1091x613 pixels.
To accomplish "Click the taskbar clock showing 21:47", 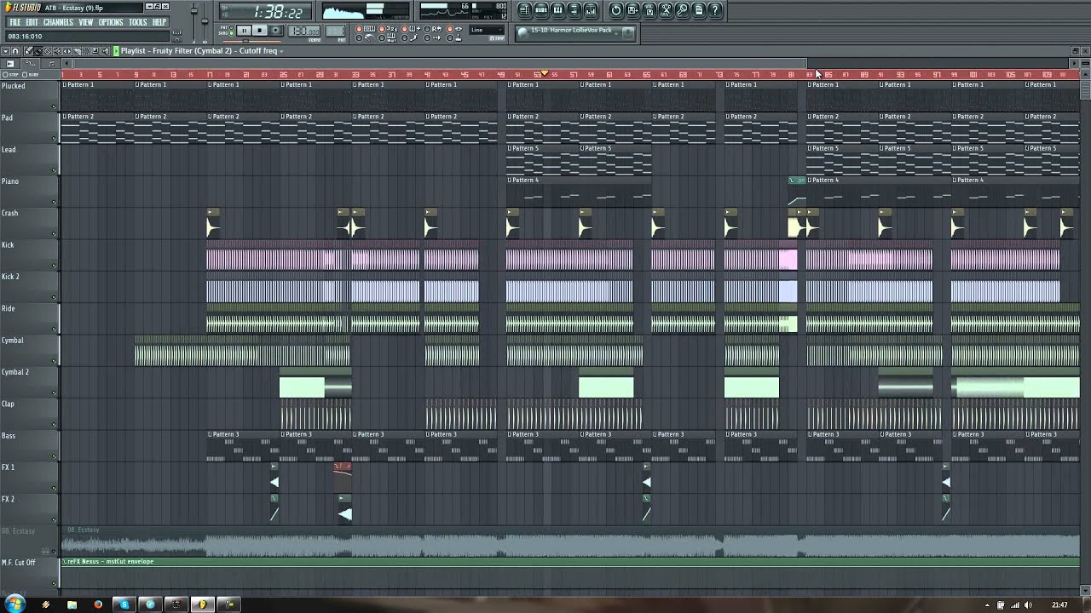I will [1059, 605].
